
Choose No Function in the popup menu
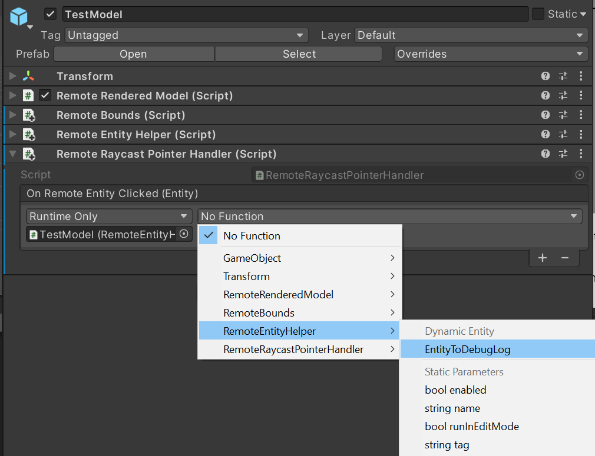click(x=300, y=236)
